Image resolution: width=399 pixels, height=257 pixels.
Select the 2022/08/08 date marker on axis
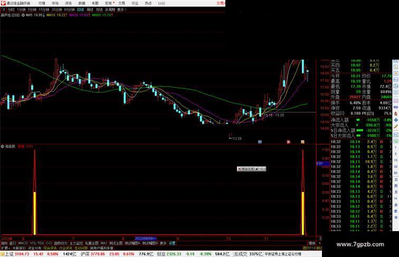(146, 239)
